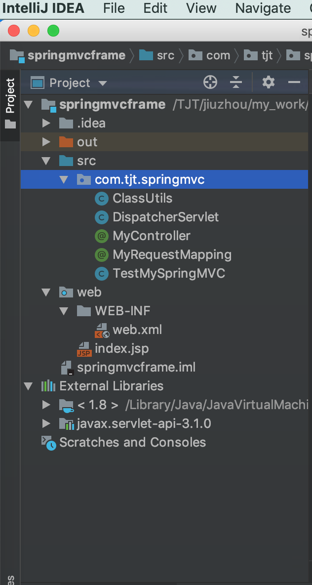Viewport: 312px width, 585px height.
Task: Collapse the WEB-INF folder
Action: [x=64, y=311]
